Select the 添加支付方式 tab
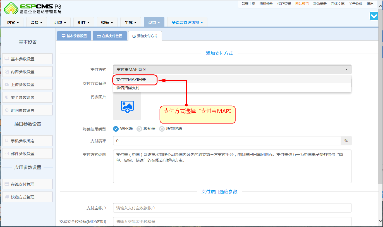The height and width of the screenshot is (227, 383). point(145,36)
